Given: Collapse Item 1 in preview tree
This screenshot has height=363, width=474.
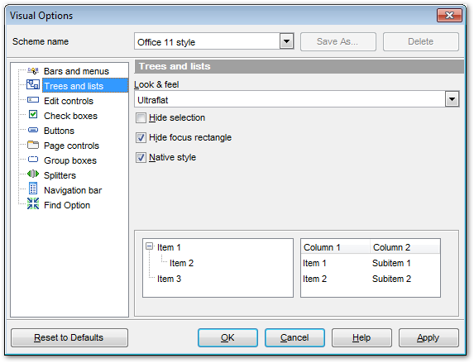Looking at the screenshot, I should [149, 246].
